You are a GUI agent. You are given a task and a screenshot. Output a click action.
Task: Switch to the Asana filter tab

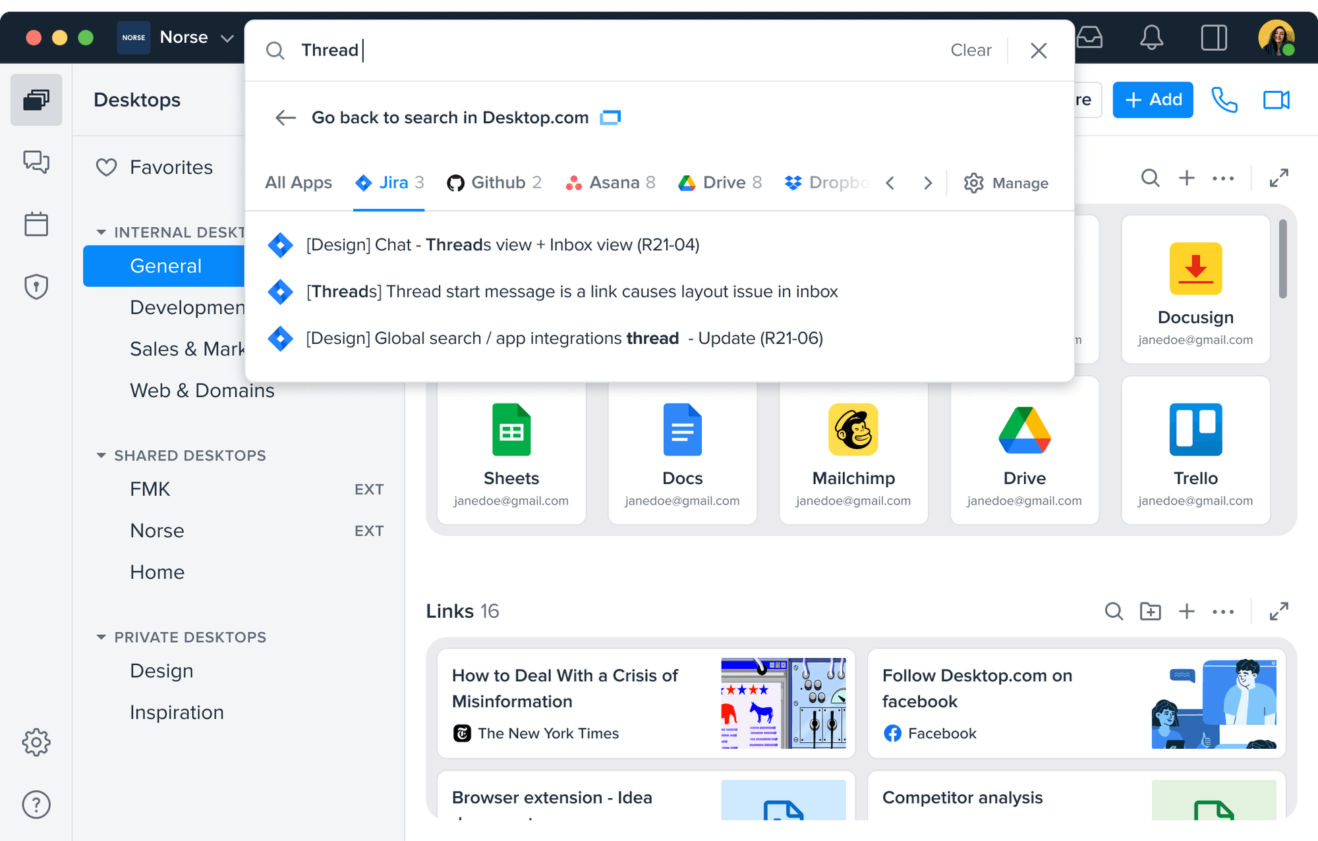coord(610,182)
